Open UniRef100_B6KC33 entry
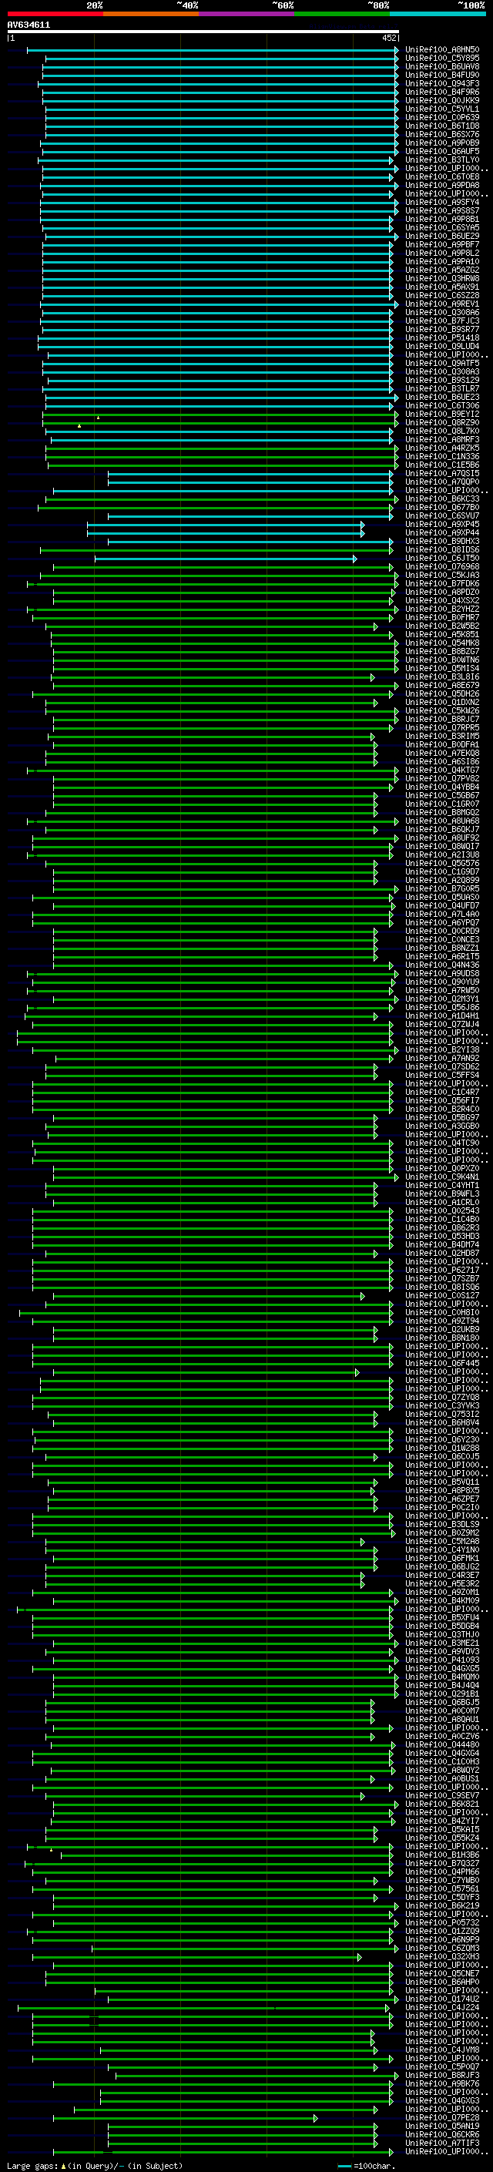The width and height of the screenshot is (493, 2172). pyautogui.click(x=442, y=499)
